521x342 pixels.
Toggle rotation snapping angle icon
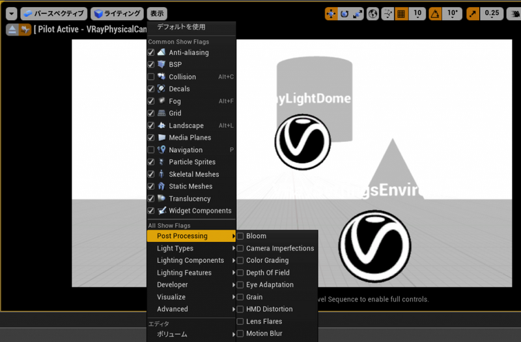(435, 14)
